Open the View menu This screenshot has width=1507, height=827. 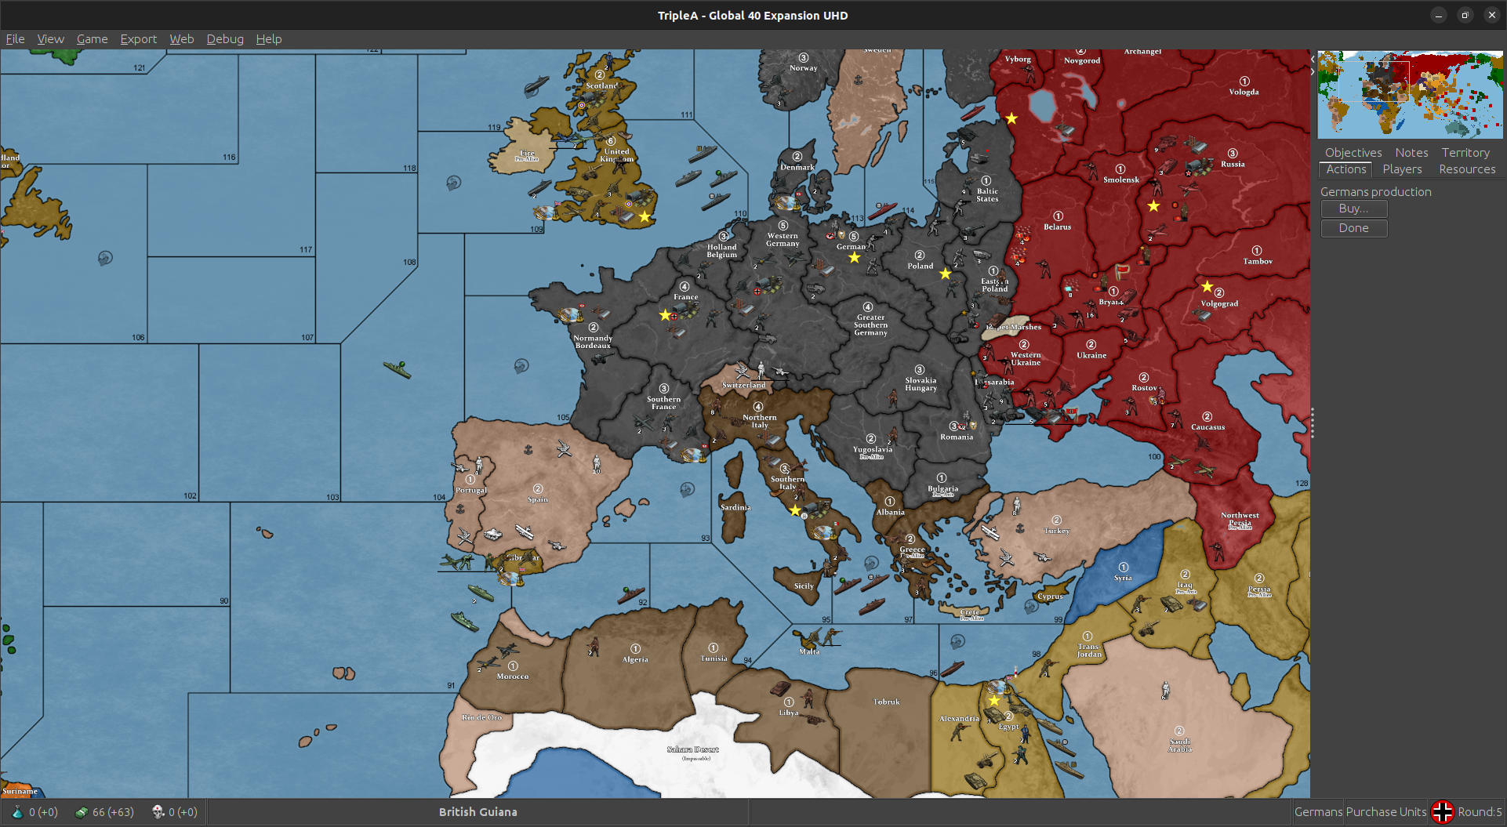coord(50,39)
